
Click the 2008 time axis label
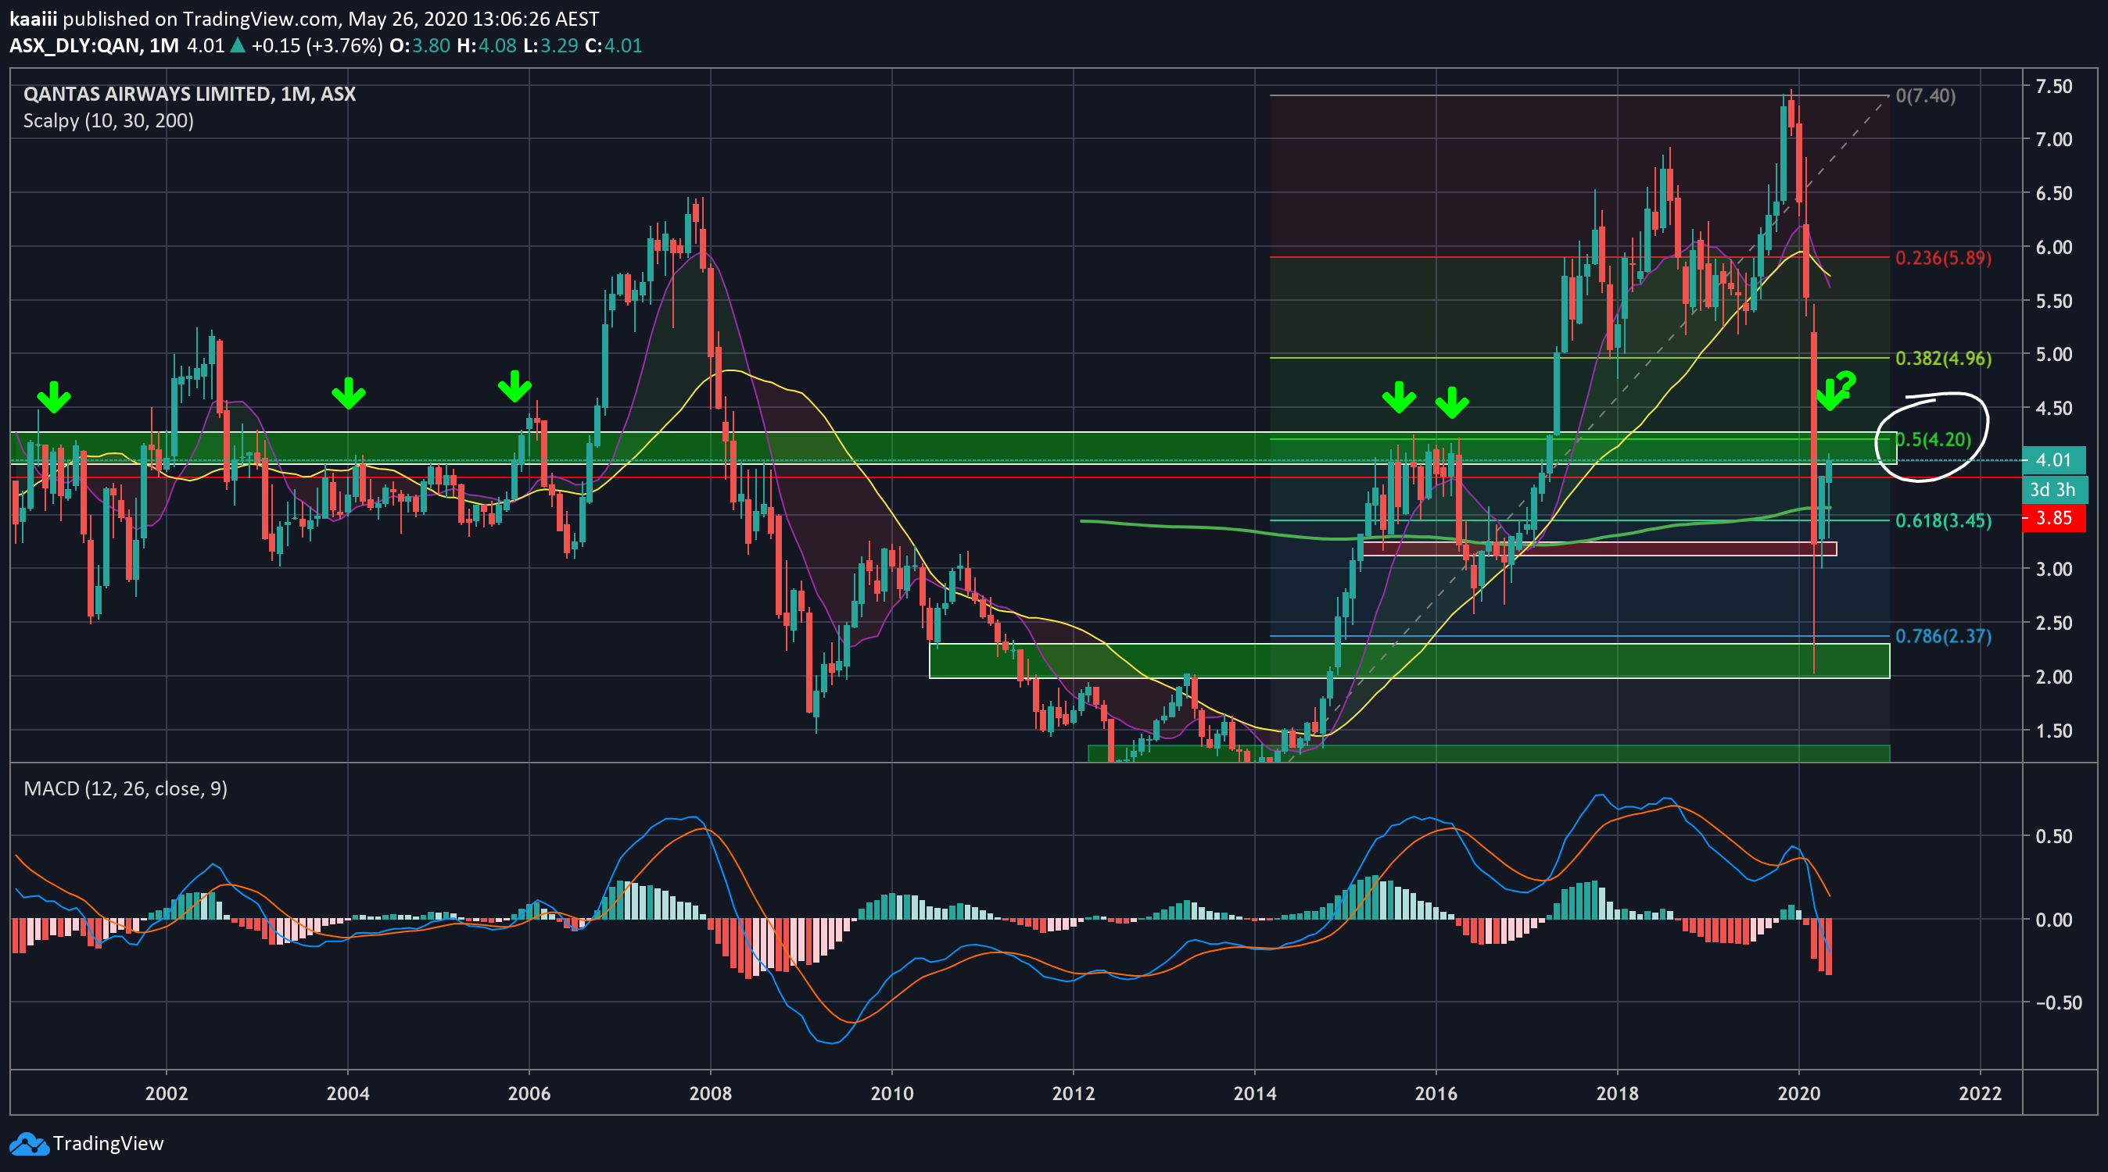point(710,1094)
